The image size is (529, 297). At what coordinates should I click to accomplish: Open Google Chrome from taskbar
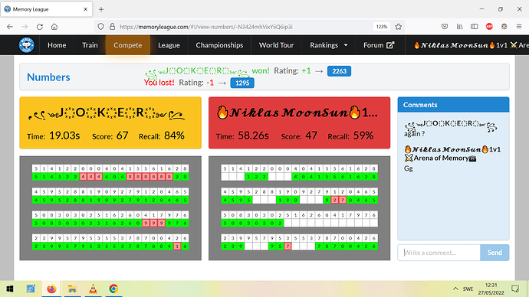tap(113, 289)
